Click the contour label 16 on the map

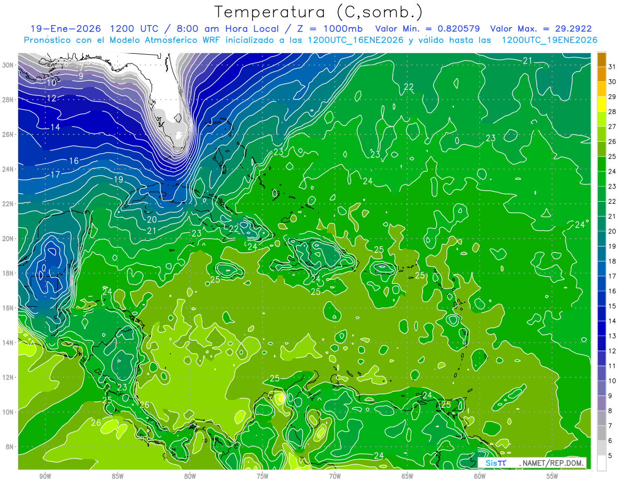tap(74, 161)
